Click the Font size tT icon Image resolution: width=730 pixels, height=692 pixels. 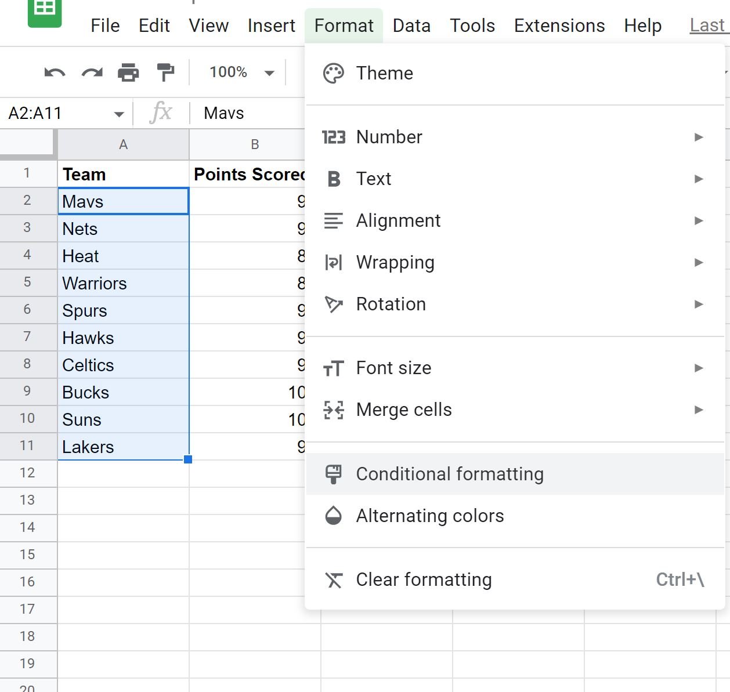pyautogui.click(x=334, y=368)
